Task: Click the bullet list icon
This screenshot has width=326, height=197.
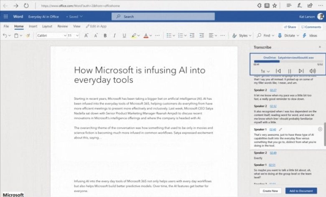Action: coord(169,36)
